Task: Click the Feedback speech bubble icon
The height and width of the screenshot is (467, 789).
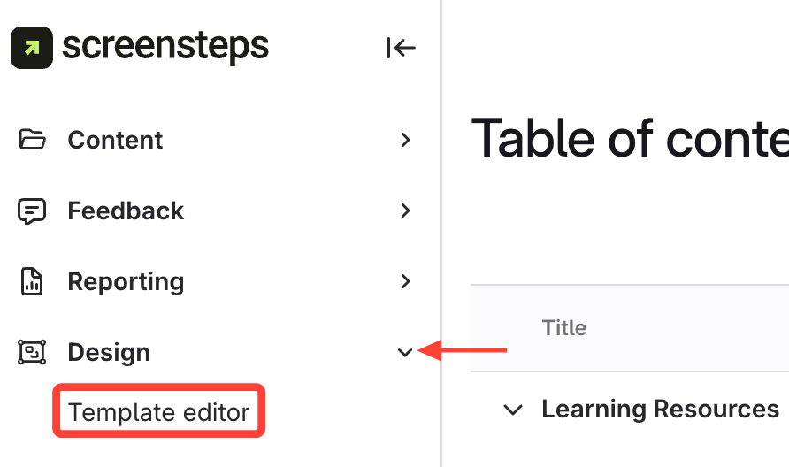Action: pos(32,211)
